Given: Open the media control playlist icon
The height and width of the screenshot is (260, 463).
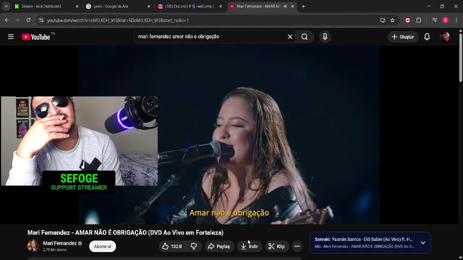Looking at the screenshot, I should 434,20.
